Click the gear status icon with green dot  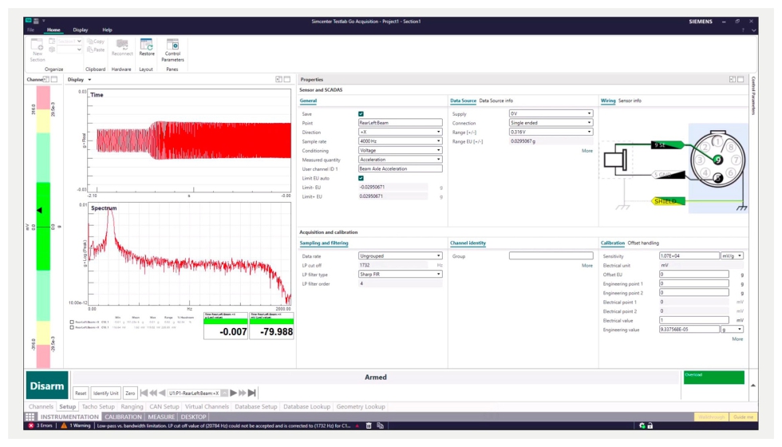point(642,425)
